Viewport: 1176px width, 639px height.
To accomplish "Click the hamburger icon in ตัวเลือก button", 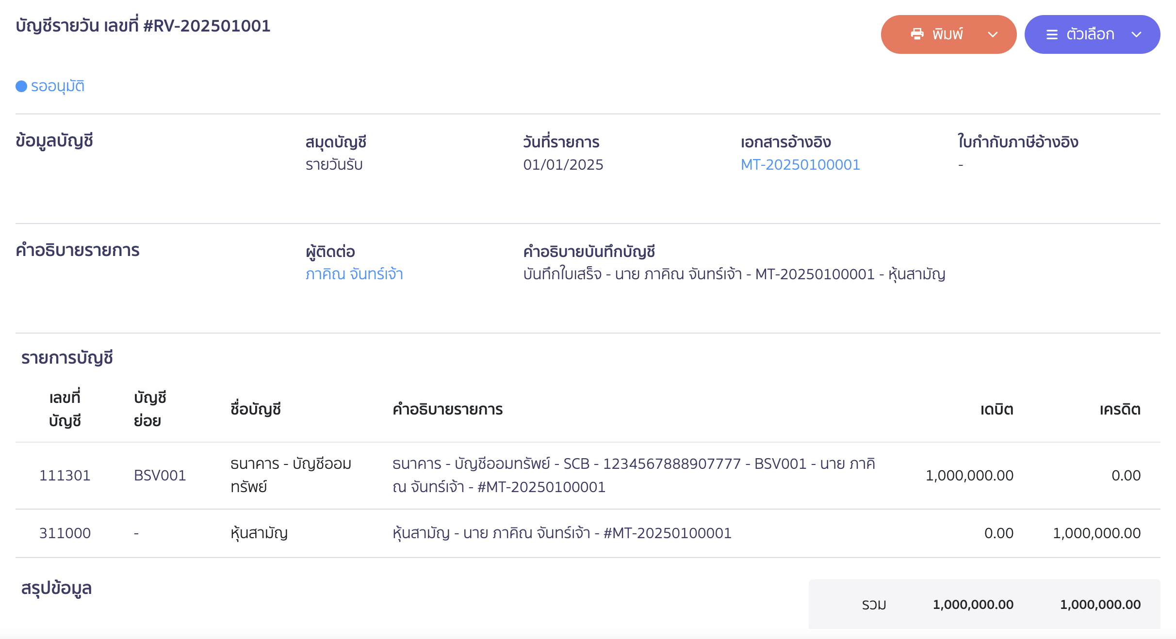I will (1052, 34).
